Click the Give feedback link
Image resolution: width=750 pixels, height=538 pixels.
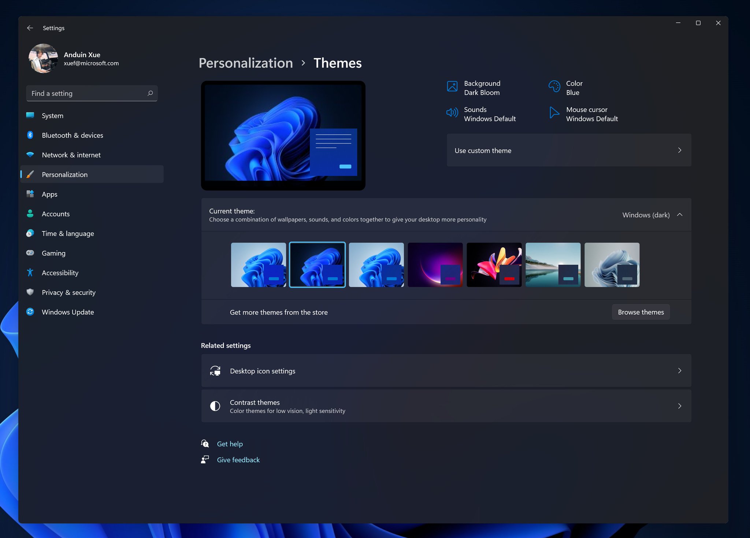coord(238,460)
